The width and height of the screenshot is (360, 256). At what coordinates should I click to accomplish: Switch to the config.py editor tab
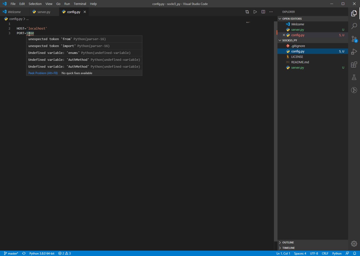coord(74,12)
